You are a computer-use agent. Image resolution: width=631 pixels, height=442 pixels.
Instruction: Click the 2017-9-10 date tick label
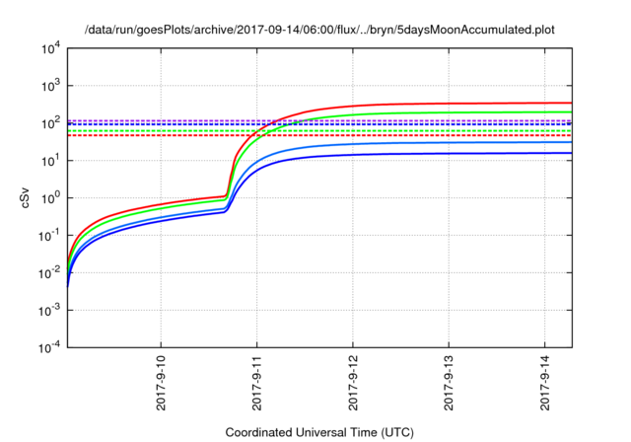pos(161,383)
